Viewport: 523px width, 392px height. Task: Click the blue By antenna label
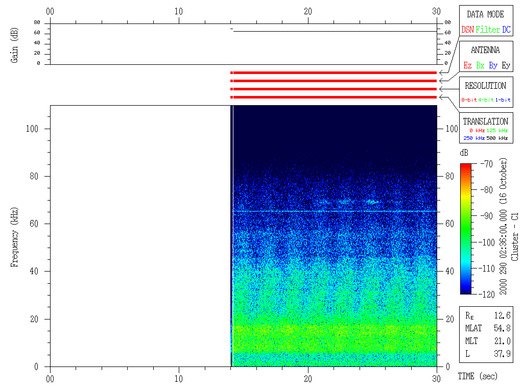click(x=493, y=65)
